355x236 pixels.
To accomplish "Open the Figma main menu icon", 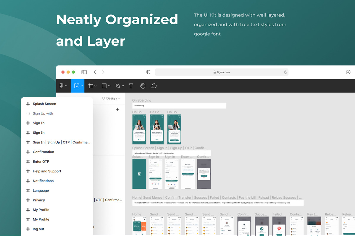I will tap(62, 86).
